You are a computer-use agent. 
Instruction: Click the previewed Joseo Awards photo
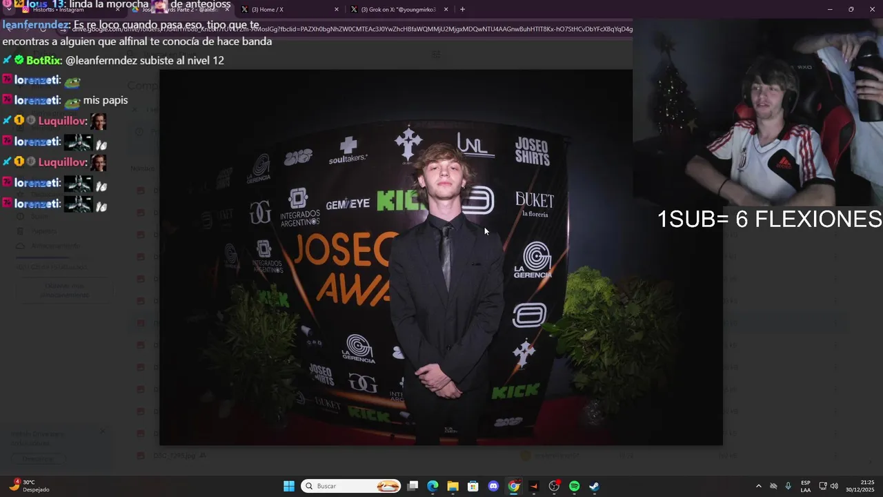441,257
